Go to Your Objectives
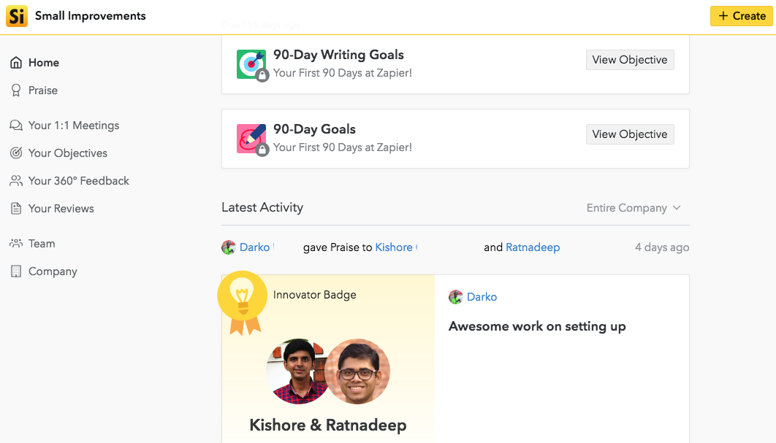This screenshot has width=776, height=443. (68, 153)
